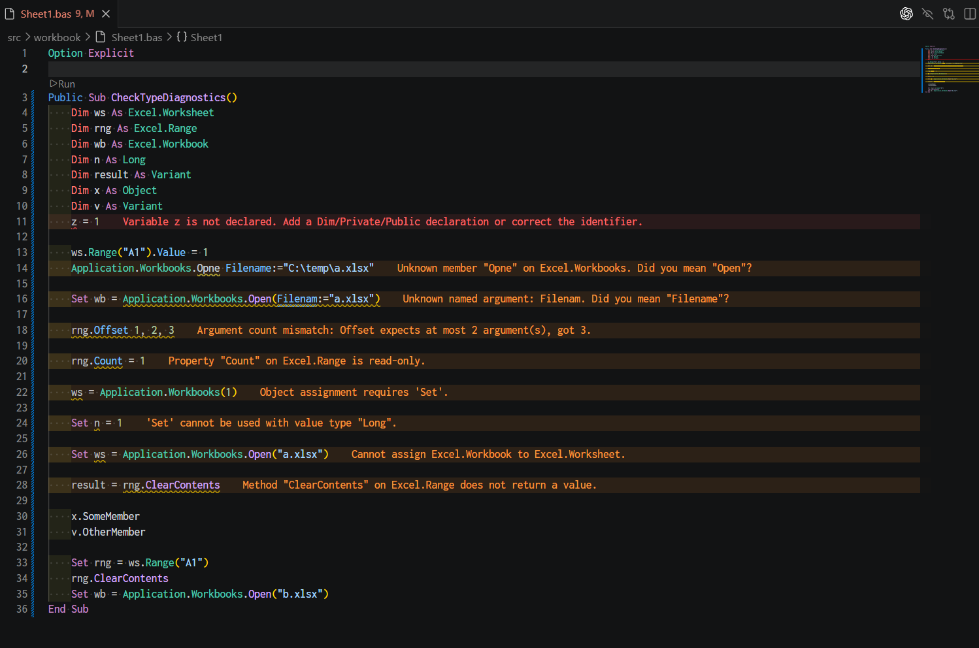Click the misspelled "Filenam" named argument

297,299
